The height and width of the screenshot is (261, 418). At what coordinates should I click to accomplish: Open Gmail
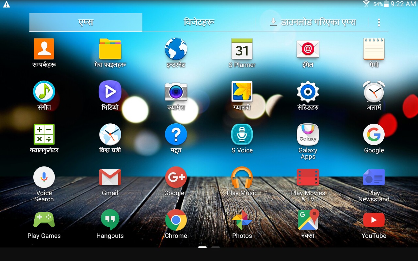[110, 177]
